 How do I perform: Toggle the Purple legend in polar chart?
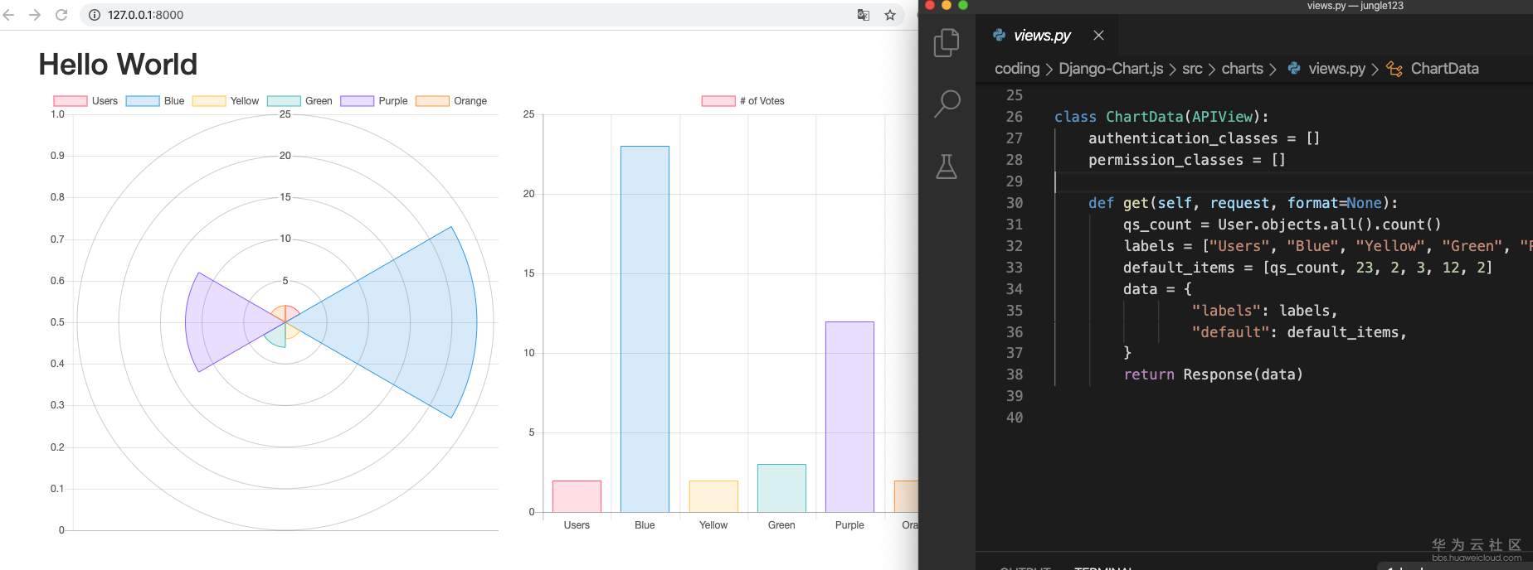[374, 101]
